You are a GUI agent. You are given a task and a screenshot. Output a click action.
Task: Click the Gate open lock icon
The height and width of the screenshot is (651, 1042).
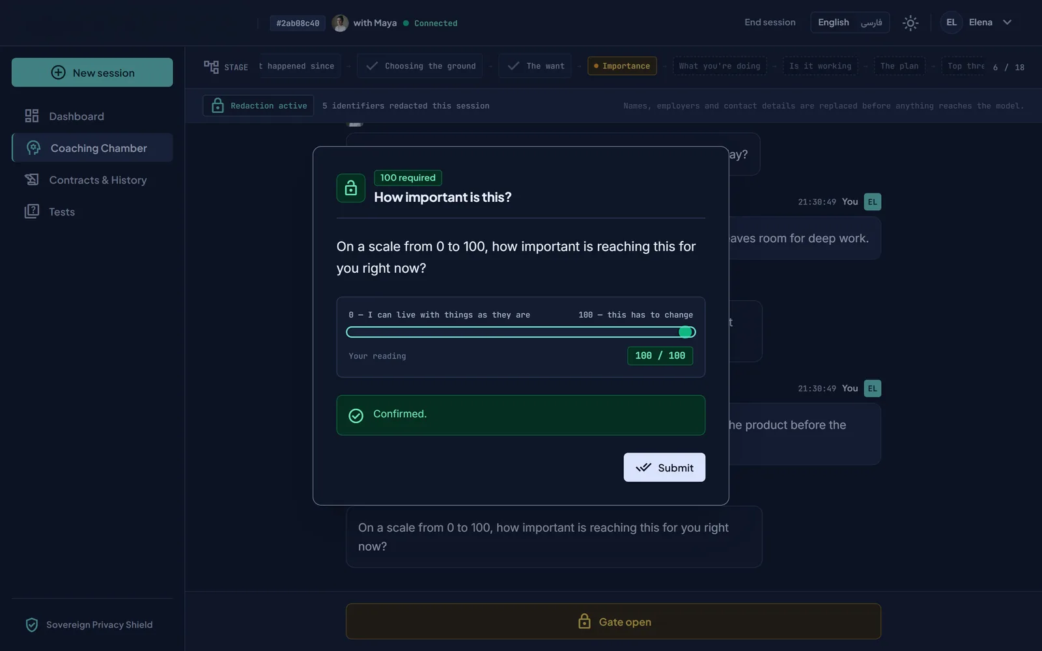[584, 621]
